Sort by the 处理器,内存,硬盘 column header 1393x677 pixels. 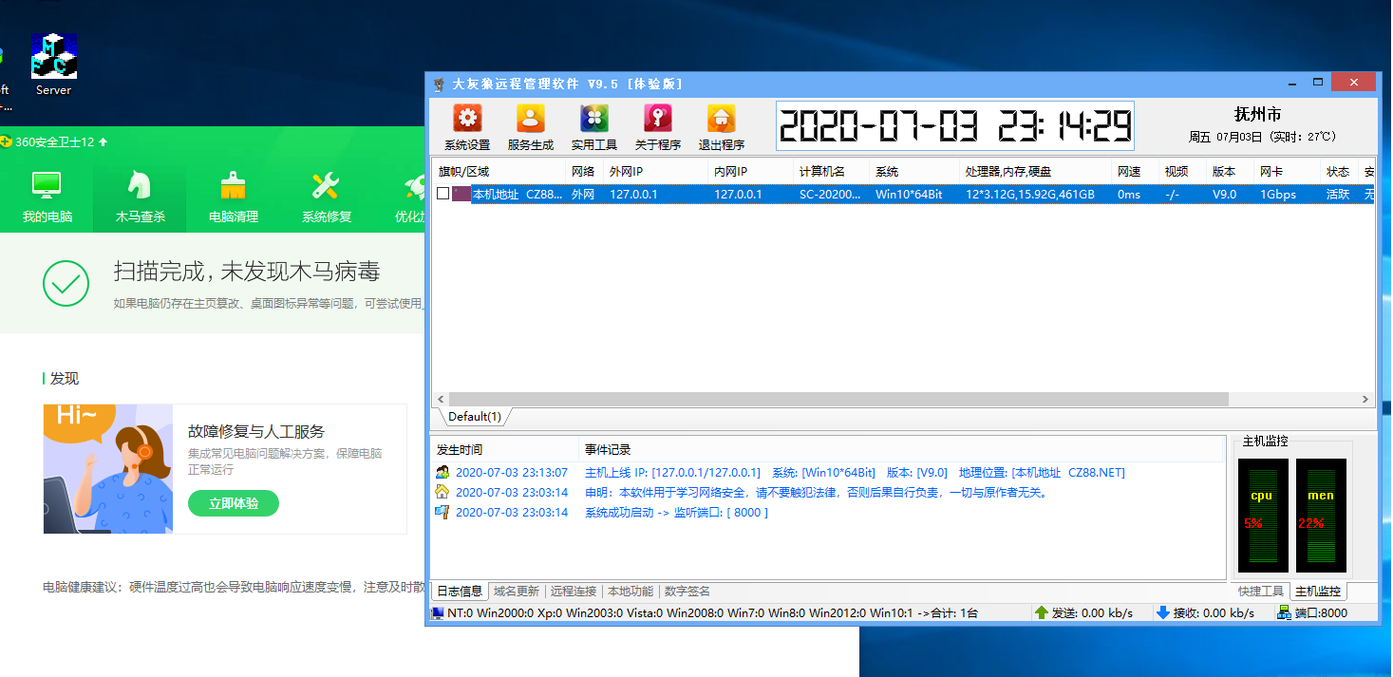coord(1036,171)
